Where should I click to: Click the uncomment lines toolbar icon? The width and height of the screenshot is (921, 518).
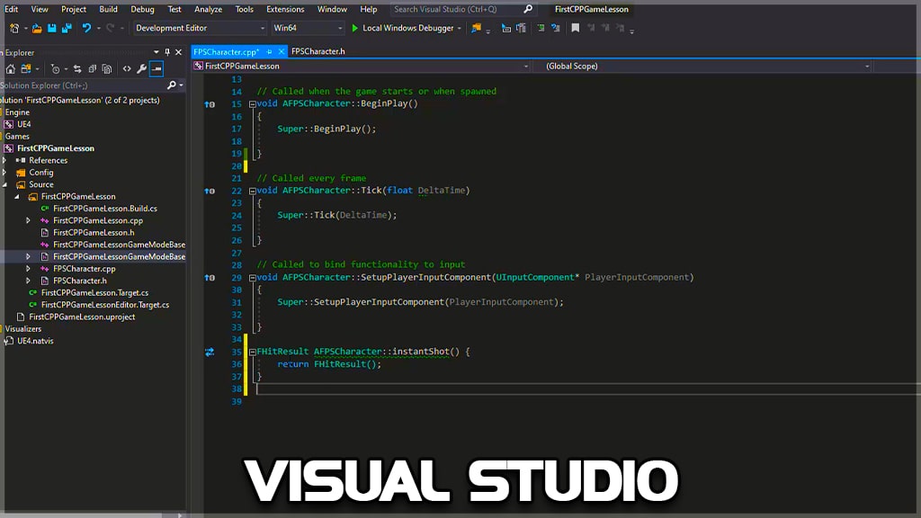555,28
